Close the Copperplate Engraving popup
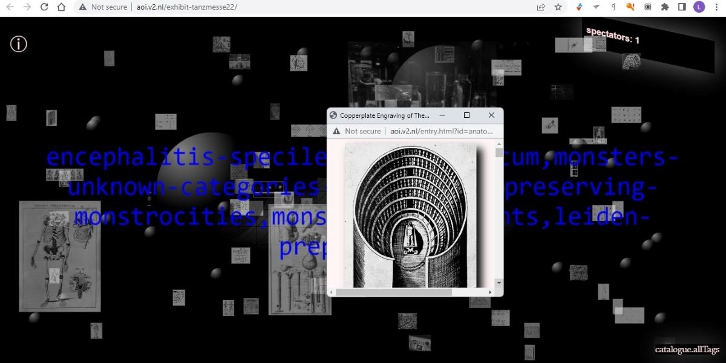Image resolution: width=726 pixels, height=363 pixels. tap(491, 115)
